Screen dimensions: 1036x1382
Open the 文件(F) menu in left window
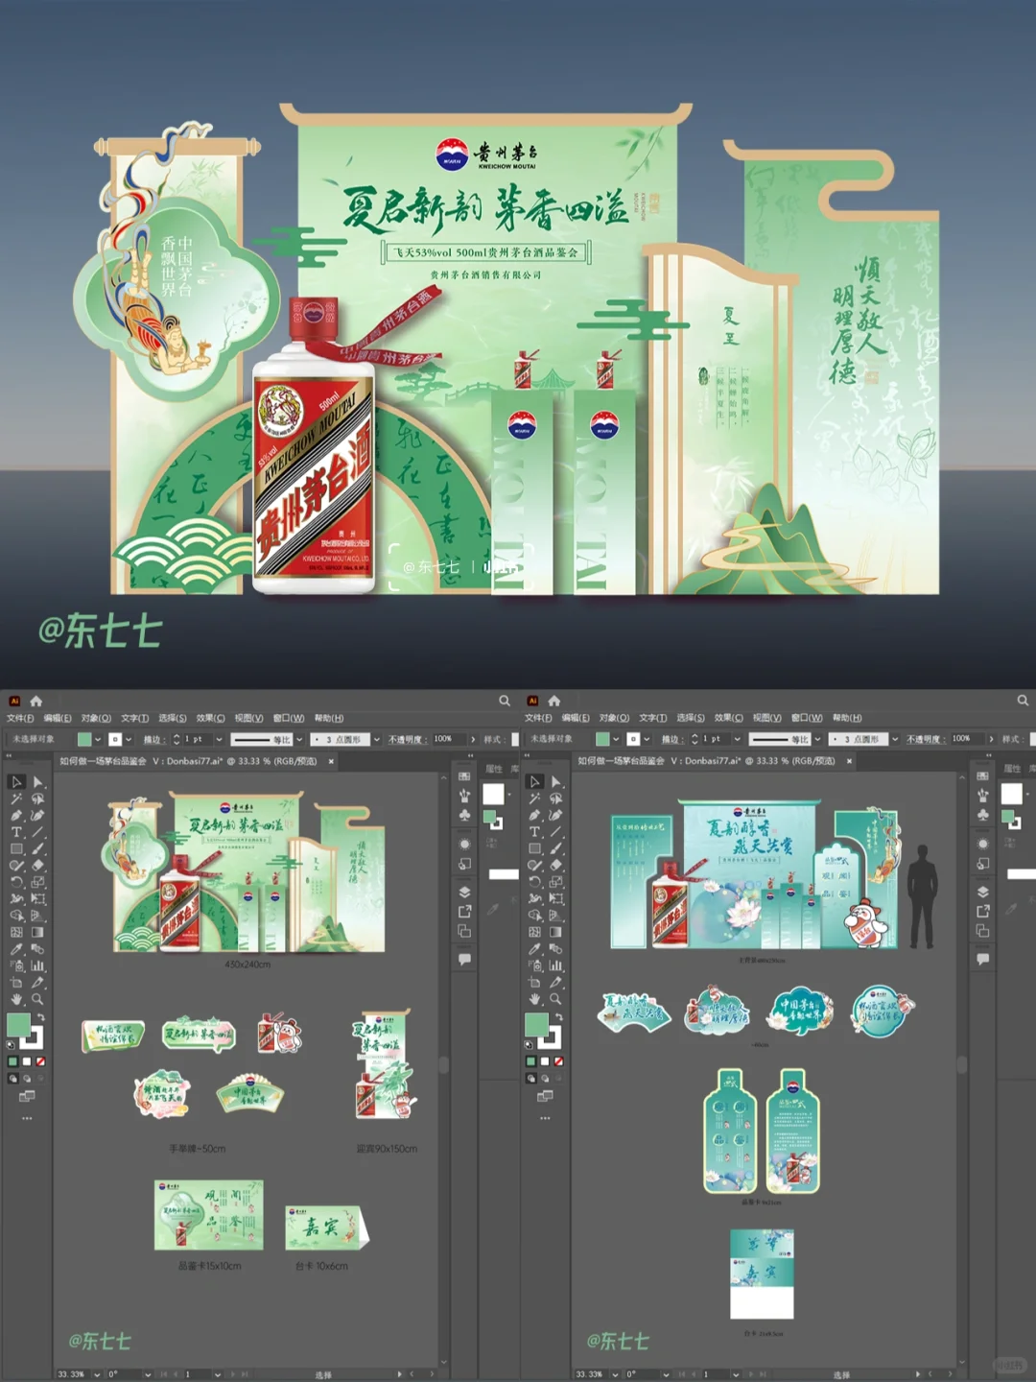click(20, 718)
